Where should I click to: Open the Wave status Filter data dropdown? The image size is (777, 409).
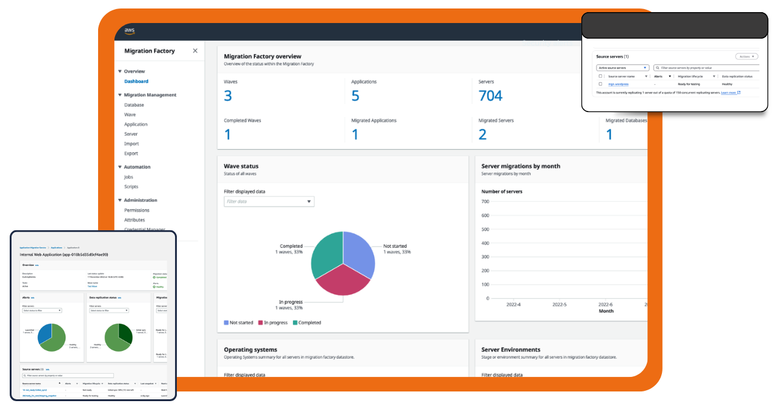[269, 201]
